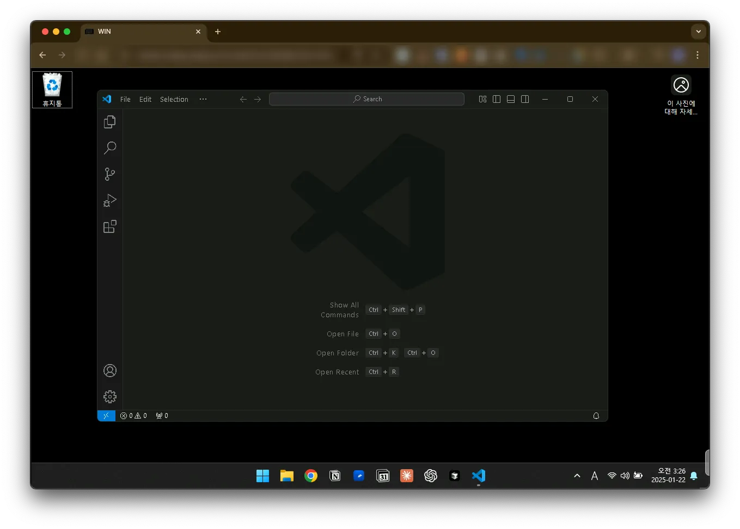Toggle the primary side bar

pos(497,99)
